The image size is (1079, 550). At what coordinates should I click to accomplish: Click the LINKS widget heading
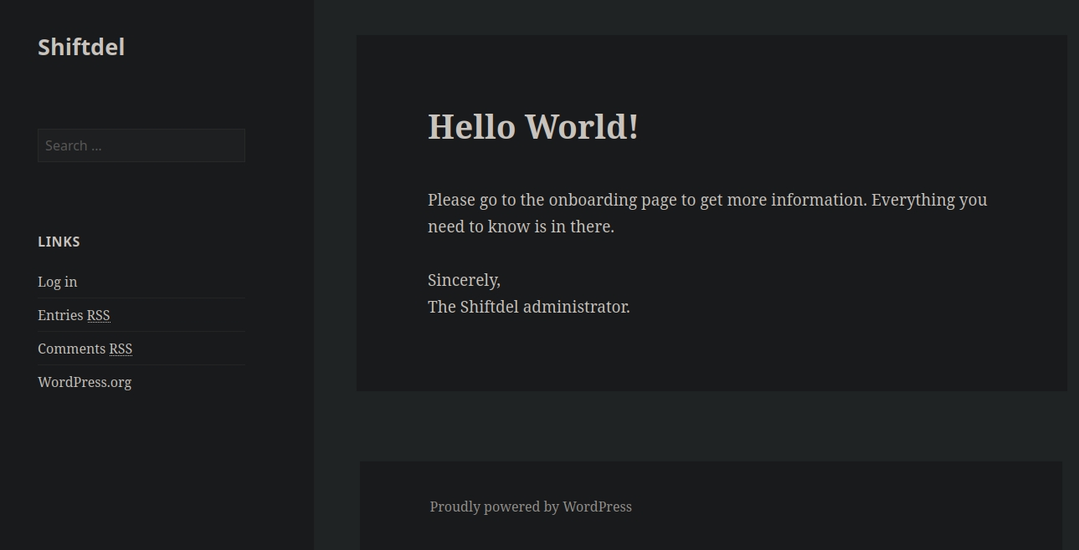tap(59, 242)
